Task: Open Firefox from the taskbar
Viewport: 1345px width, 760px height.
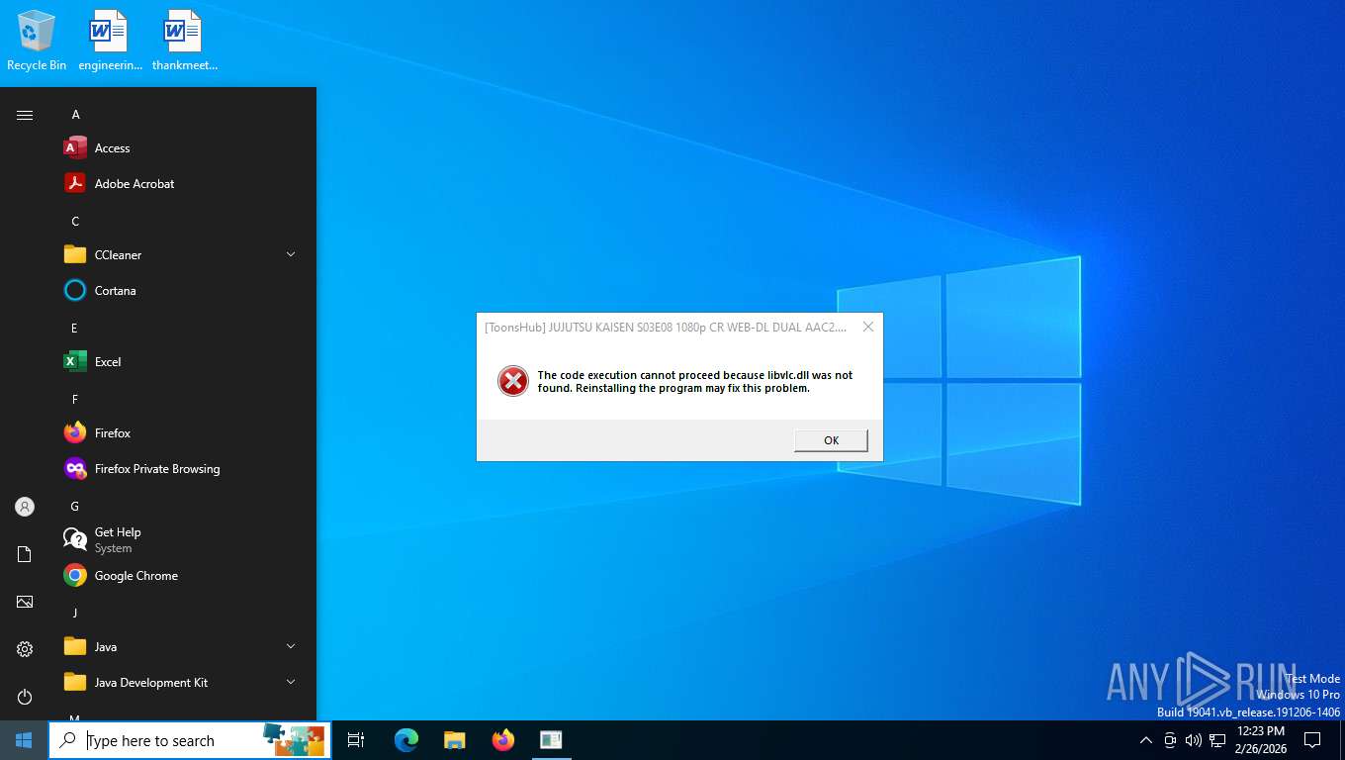Action: click(x=503, y=740)
